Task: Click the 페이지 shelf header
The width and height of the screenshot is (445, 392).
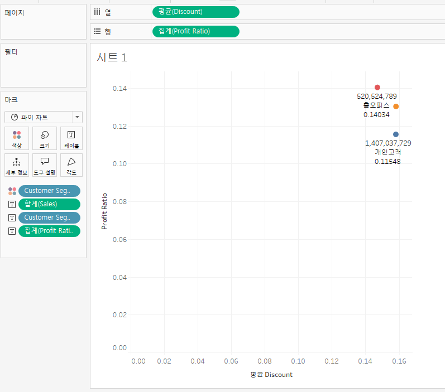Action: (x=14, y=13)
